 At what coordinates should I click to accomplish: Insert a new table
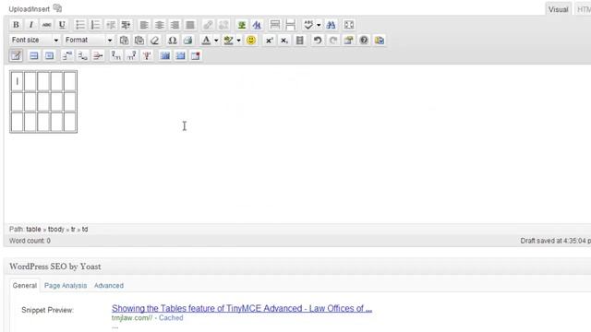(16, 55)
